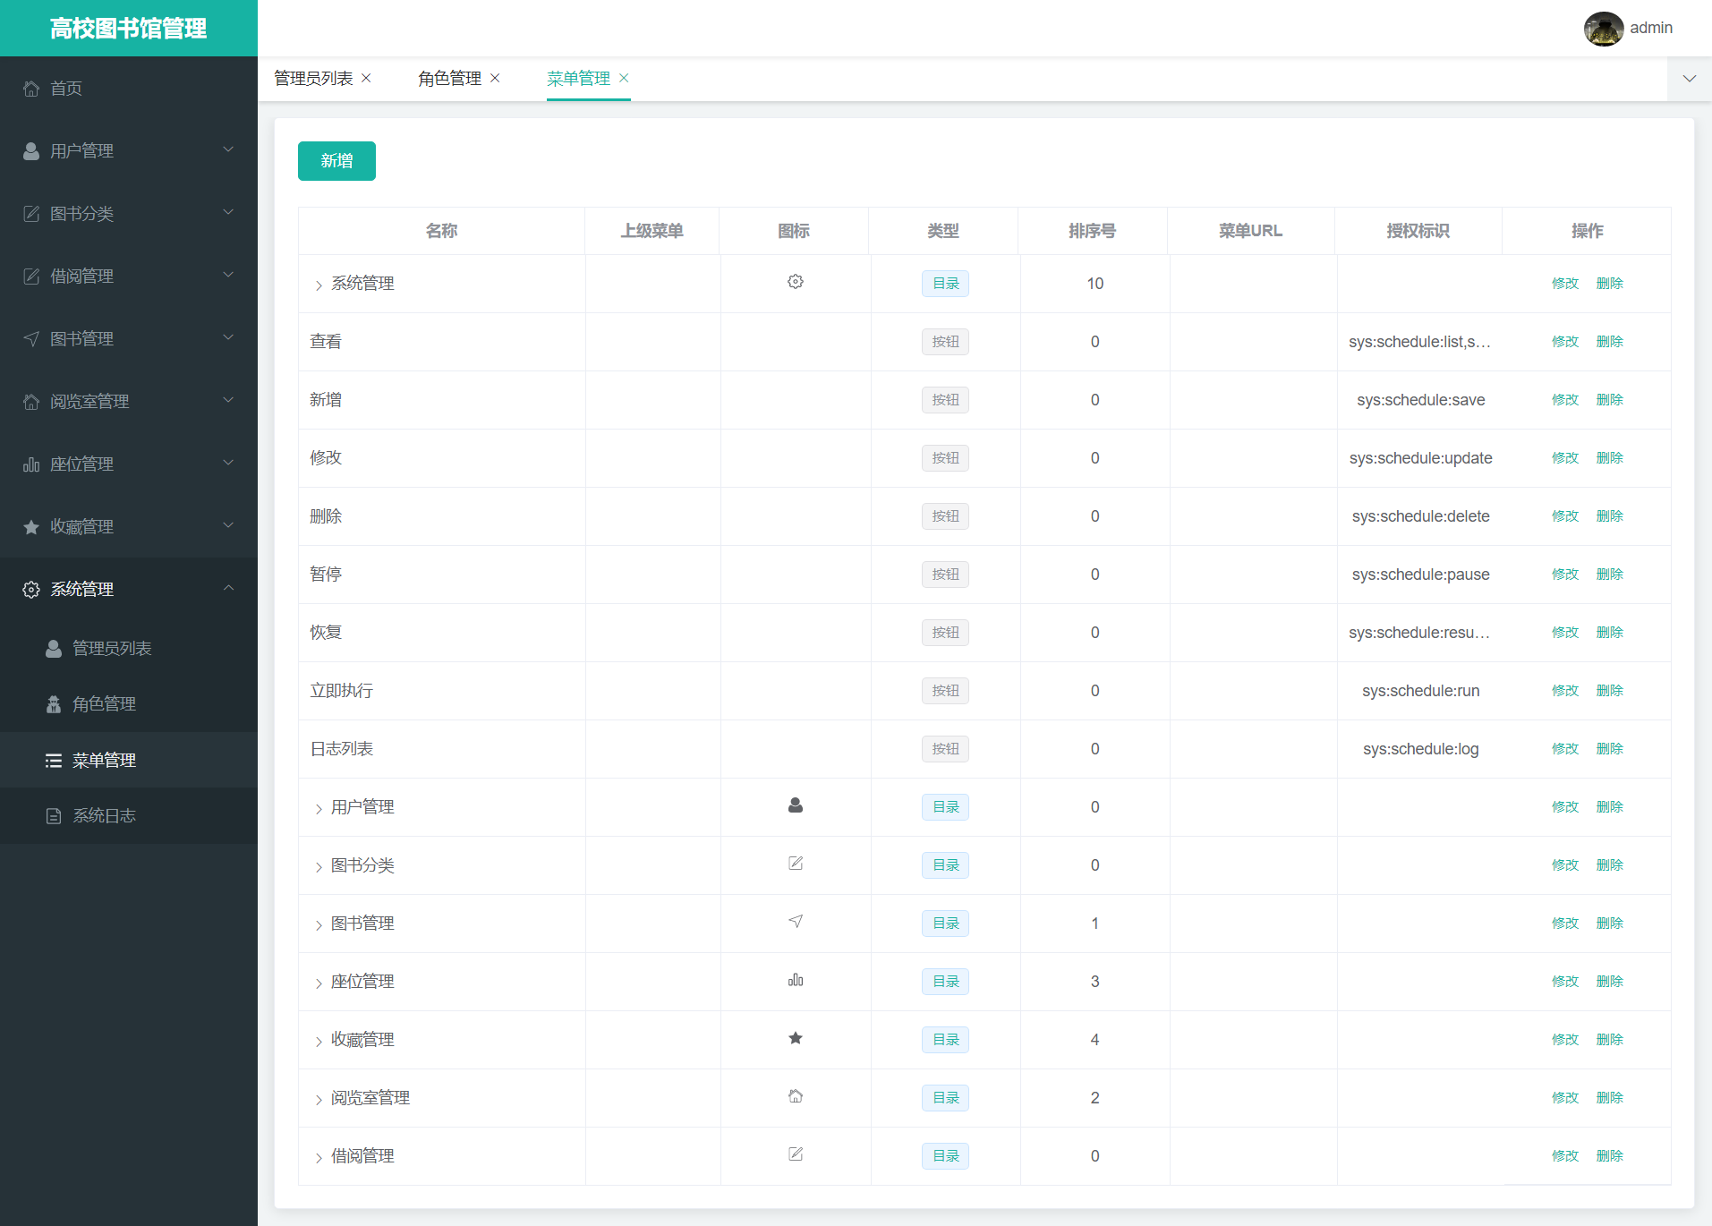Viewport: 1712px width, 1226px height.
Task: Expand the 收藏管理 row in the table
Action: (319, 1042)
